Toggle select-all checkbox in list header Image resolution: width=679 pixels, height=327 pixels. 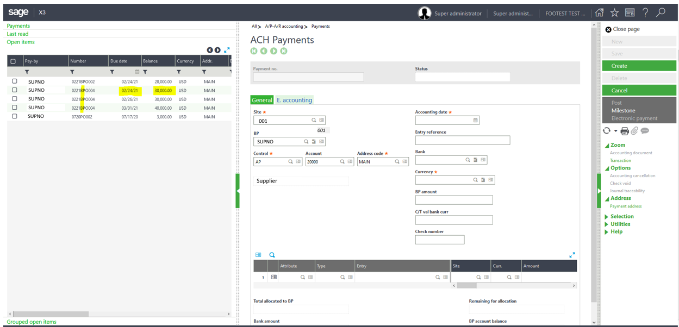point(13,61)
